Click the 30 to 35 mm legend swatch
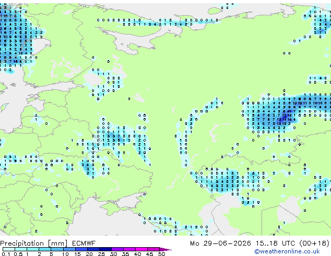 pos(117,249)
